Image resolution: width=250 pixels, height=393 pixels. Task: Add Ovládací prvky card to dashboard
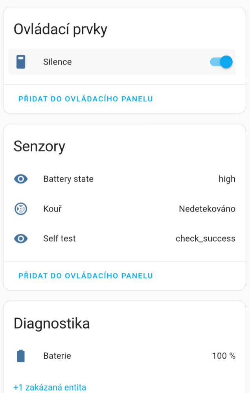(86, 99)
